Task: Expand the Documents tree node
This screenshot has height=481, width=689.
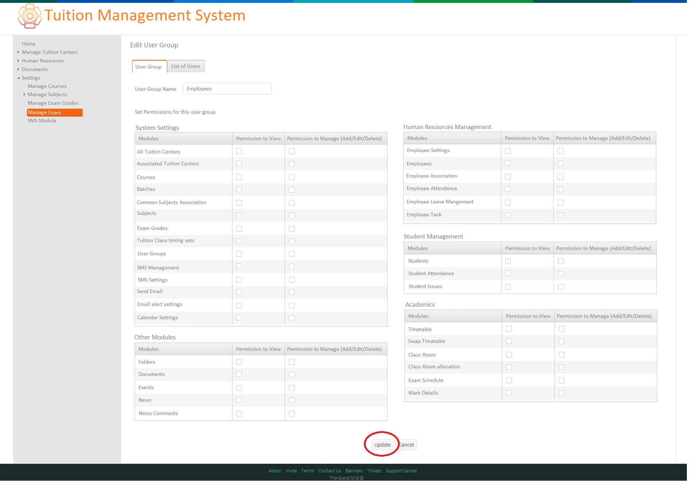Action: point(18,70)
